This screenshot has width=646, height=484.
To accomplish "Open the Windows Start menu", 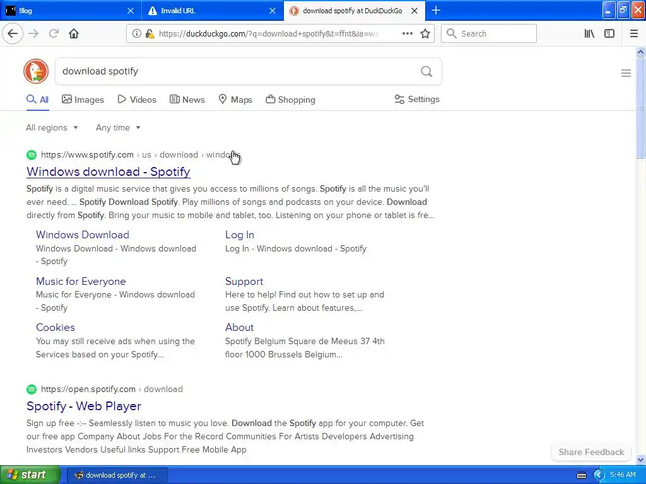I will 30,475.
